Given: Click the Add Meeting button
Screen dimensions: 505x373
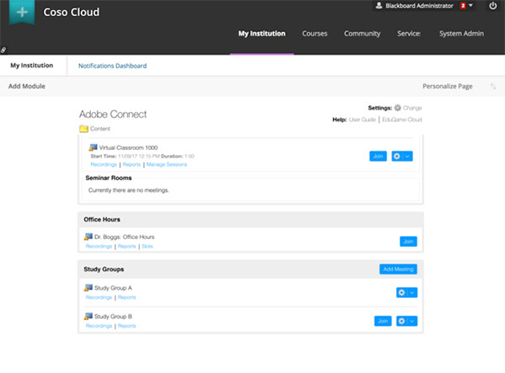Looking at the screenshot, I should [x=398, y=269].
